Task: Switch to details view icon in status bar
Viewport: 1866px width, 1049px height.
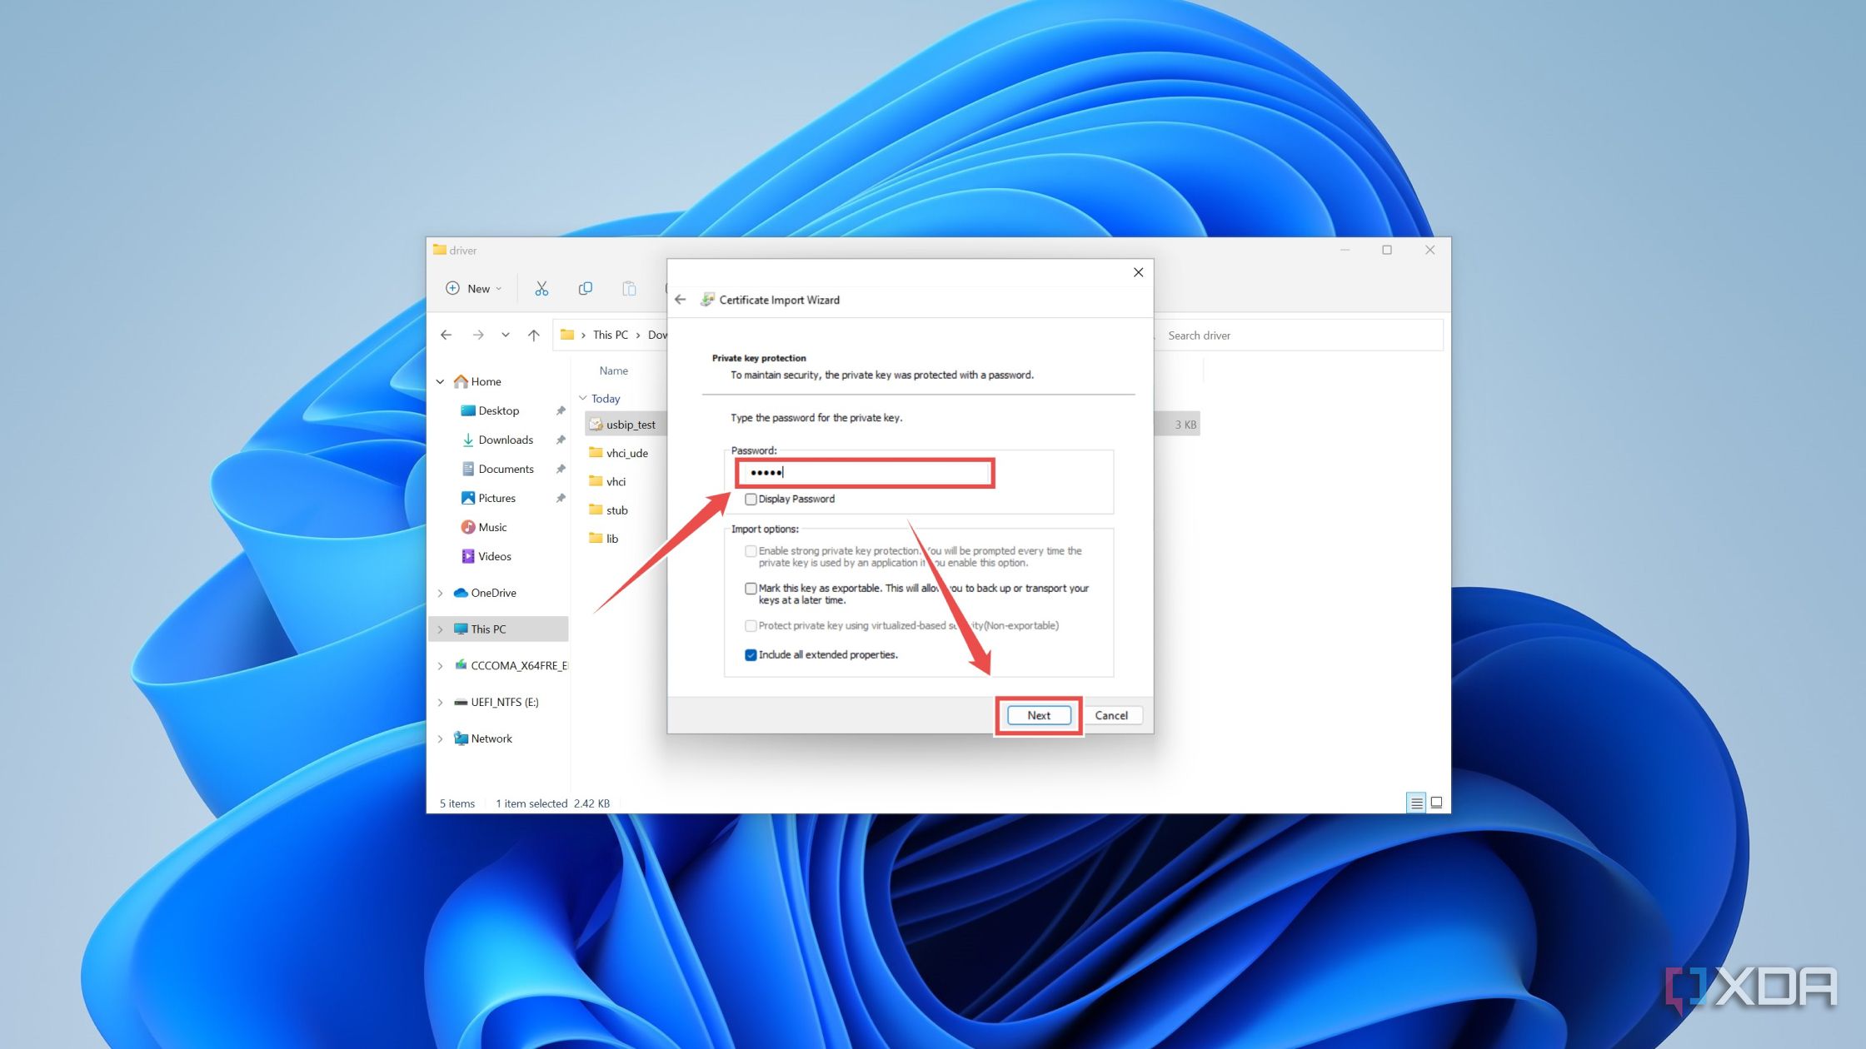Action: 1415,803
